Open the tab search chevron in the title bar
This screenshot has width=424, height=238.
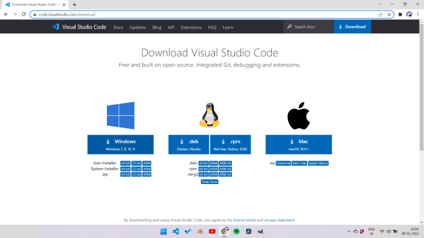pos(380,4)
